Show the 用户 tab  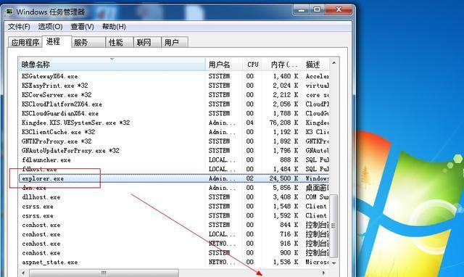pos(175,42)
